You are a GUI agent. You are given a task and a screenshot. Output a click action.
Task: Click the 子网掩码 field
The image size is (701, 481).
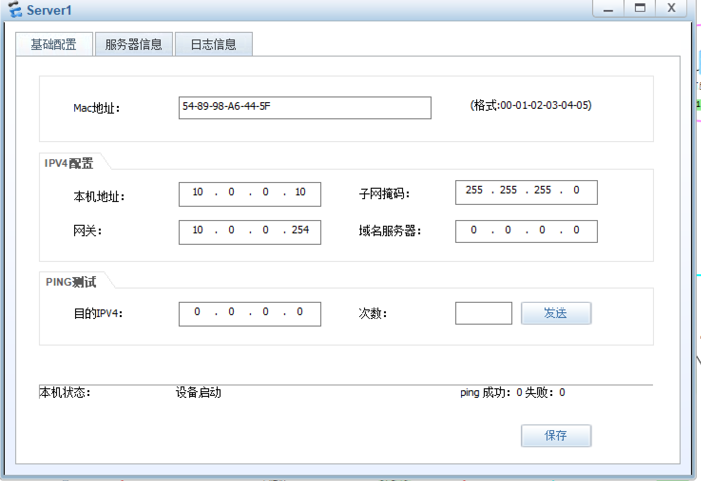[527, 192]
